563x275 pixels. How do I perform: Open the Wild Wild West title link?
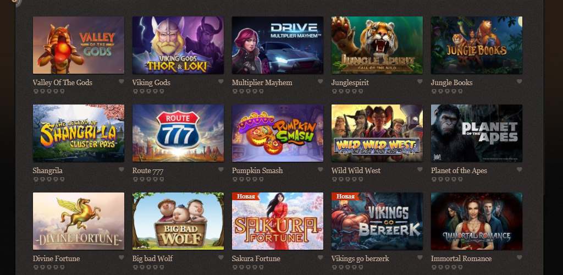[356, 170]
